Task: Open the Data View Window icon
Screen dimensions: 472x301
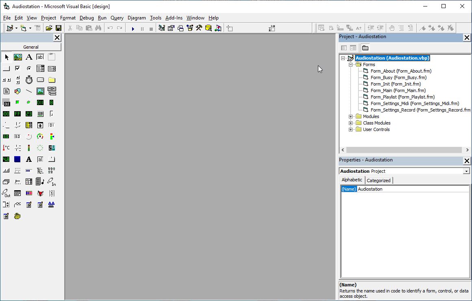Action: click(208, 28)
